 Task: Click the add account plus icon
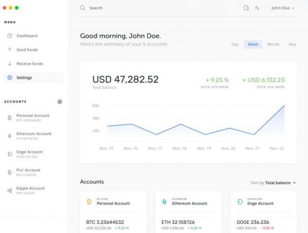coord(60,102)
